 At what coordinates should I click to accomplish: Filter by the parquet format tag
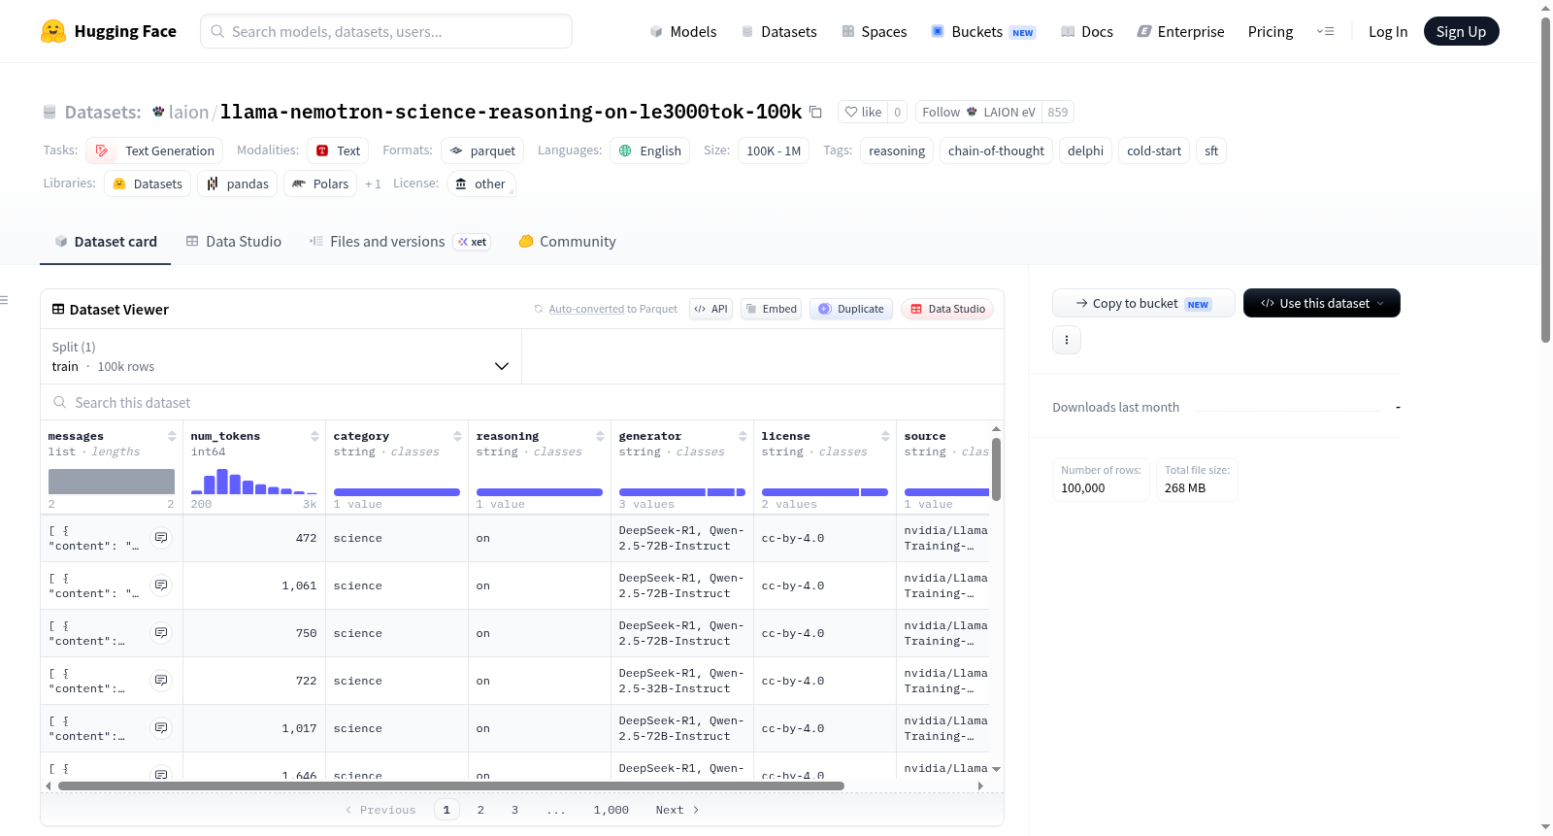[482, 150]
